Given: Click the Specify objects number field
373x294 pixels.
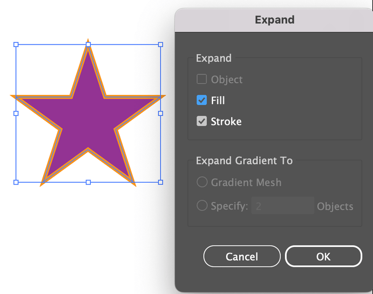Looking at the screenshot, I should pyautogui.click(x=283, y=205).
